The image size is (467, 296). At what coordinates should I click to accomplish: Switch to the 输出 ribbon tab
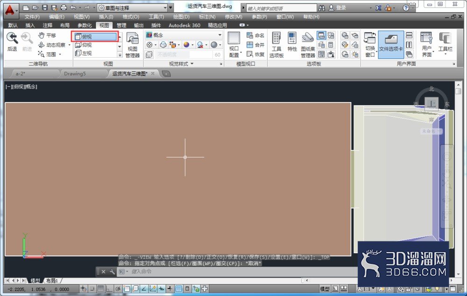point(139,25)
